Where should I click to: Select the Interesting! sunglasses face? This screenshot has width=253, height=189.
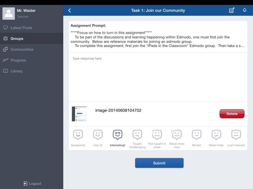tap(117, 135)
